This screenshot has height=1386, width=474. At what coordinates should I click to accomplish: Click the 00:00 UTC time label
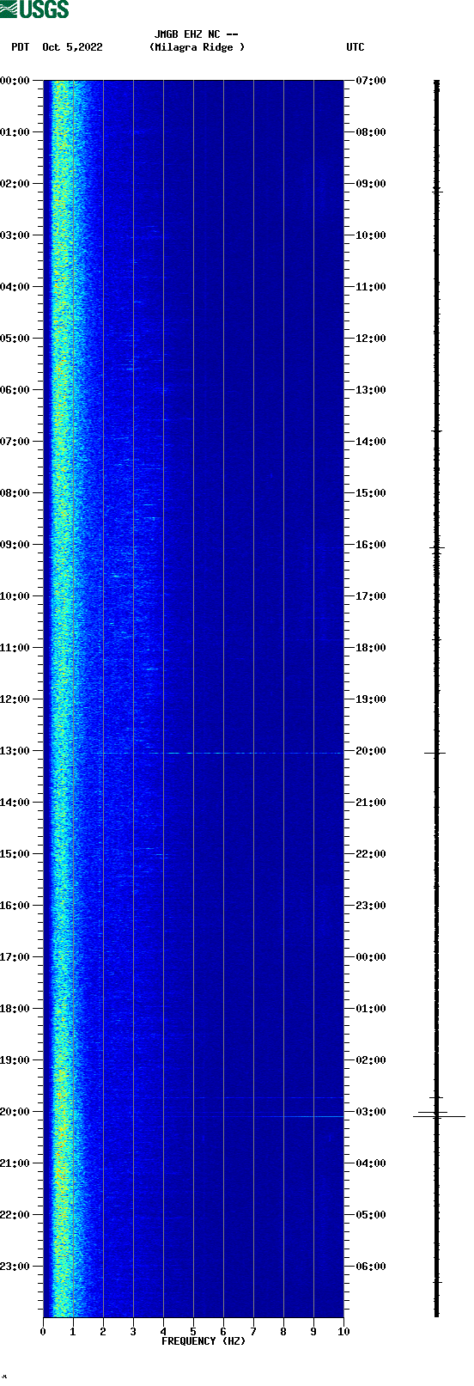[x=371, y=957]
